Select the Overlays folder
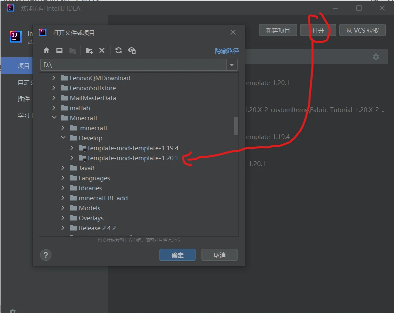The image size is (394, 313). coord(91,218)
